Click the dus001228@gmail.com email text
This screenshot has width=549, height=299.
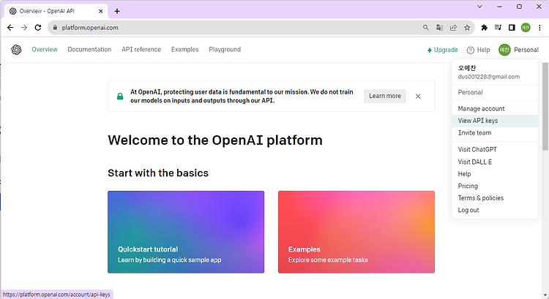click(x=489, y=77)
